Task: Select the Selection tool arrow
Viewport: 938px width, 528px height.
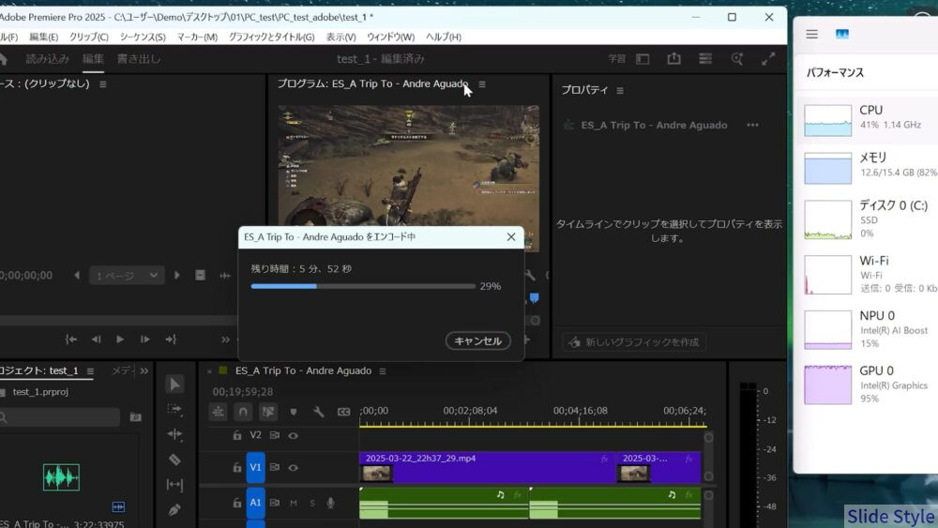Action: click(174, 384)
